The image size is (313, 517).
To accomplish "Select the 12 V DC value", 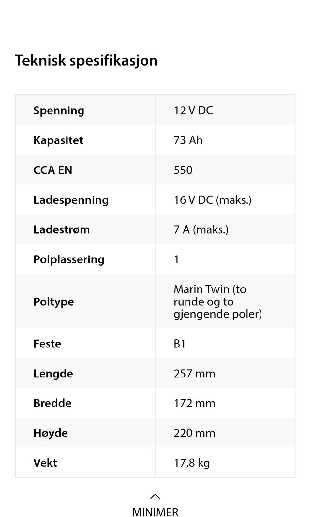I will click(x=193, y=111).
